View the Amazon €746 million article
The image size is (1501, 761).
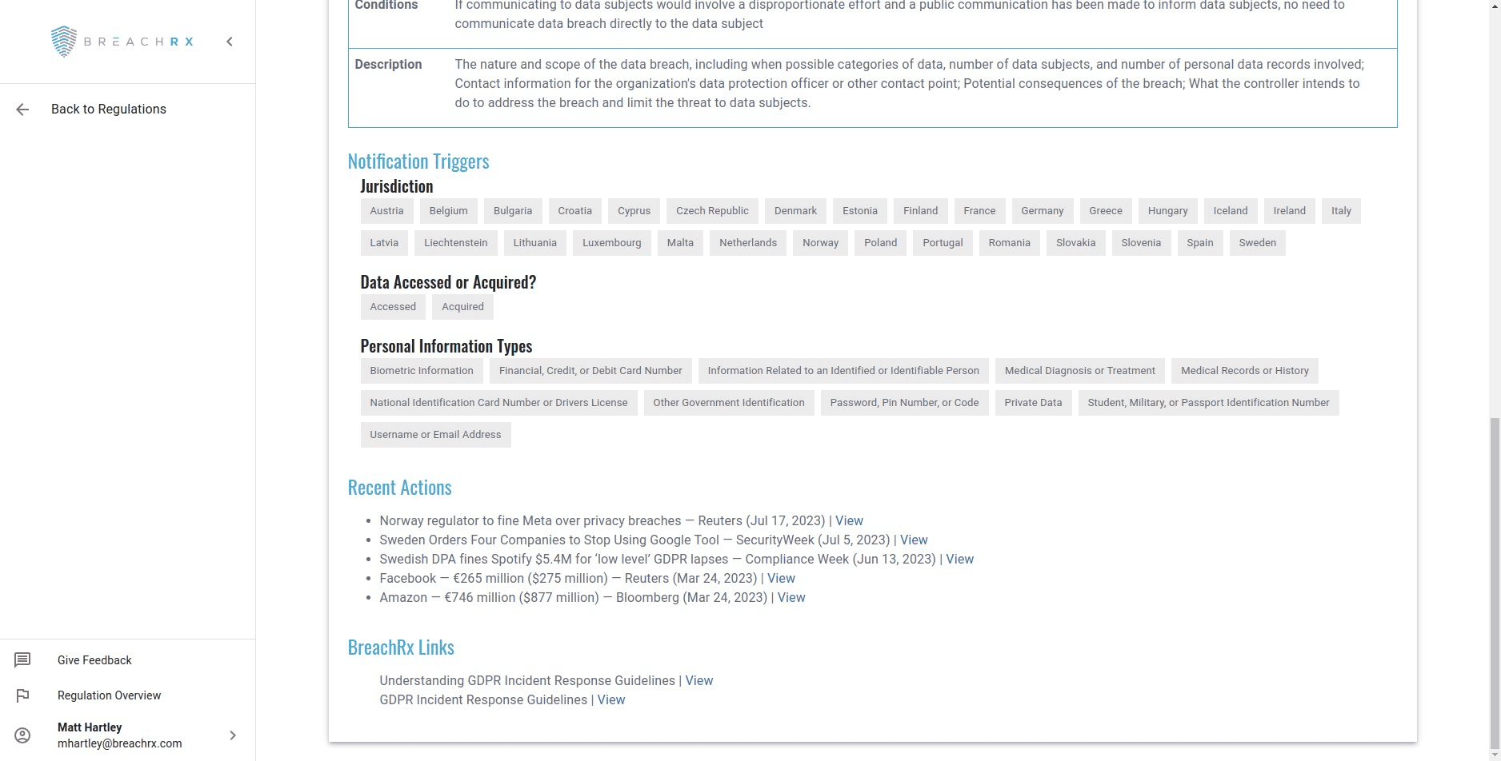pos(791,598)
